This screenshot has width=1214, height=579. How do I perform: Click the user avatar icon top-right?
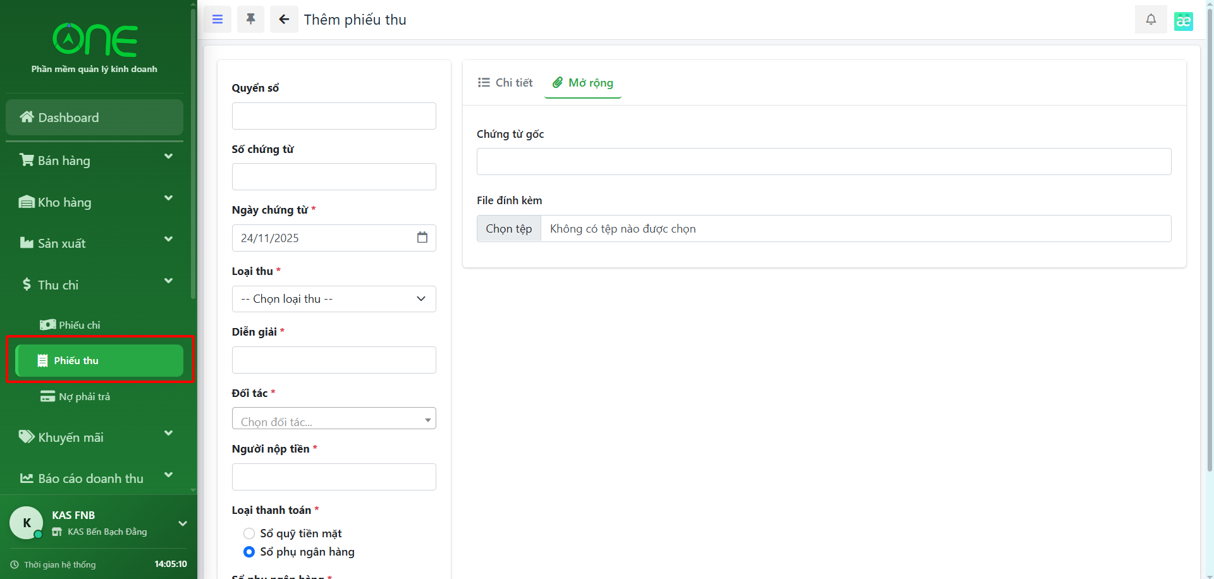coord(1183,21)
